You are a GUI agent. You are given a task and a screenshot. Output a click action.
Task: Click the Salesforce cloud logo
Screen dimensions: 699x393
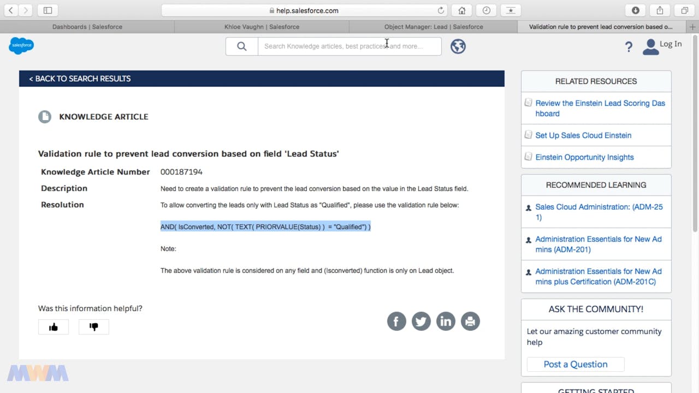click(21, 46)
